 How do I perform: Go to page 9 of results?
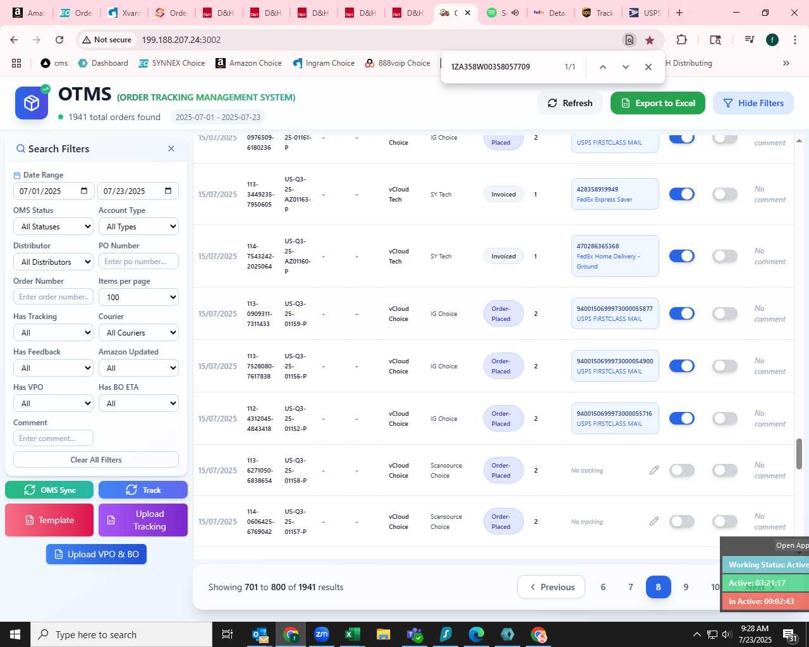click(686, 587)
